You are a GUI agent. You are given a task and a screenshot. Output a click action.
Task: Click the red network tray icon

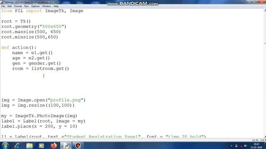(x=241, y=146)
